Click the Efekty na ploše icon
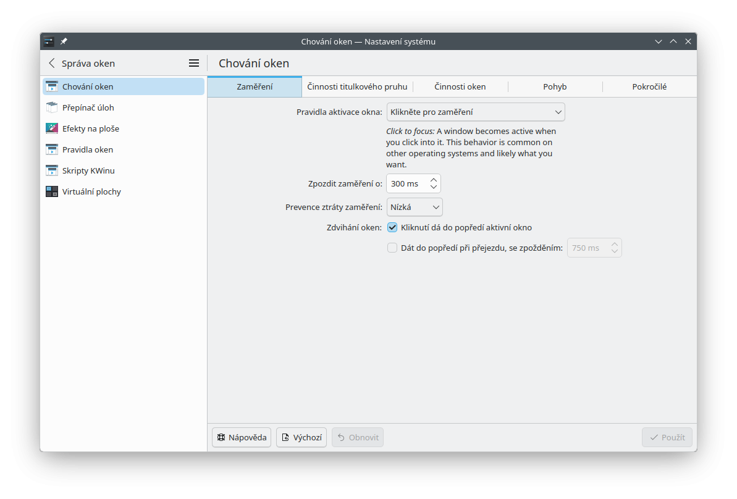 click(52, 128)
